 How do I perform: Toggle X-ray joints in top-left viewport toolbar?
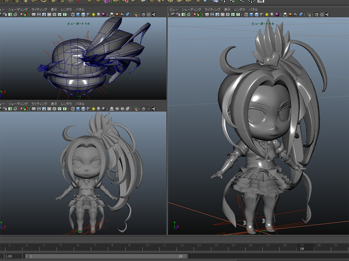[154, 14]
